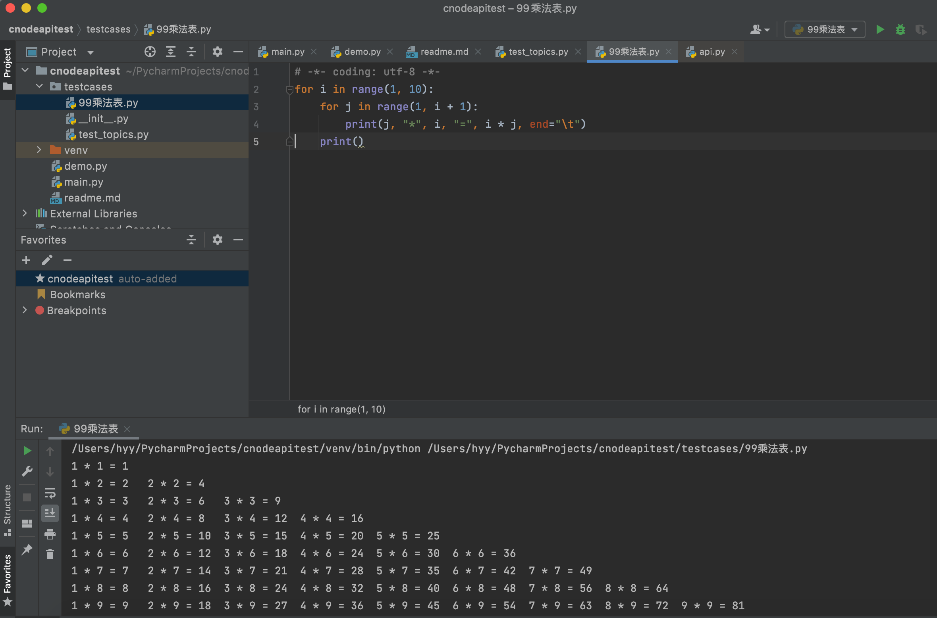937x618 pixels.
Task: Click the rerun icon in the Run panel
Action: point(27,451)
